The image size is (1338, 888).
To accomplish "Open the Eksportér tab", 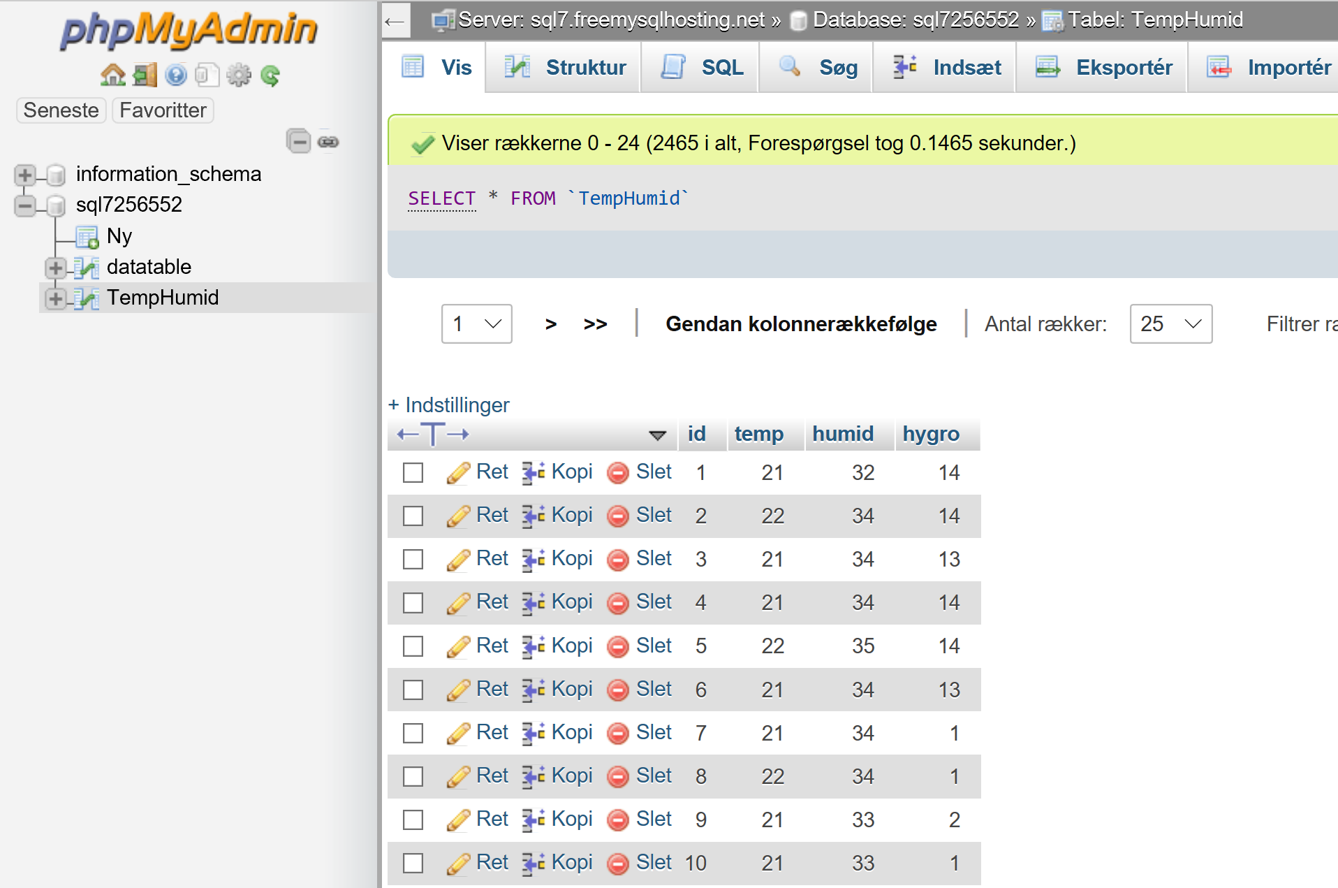I will pyautogui.click(x=1103, y=67).
